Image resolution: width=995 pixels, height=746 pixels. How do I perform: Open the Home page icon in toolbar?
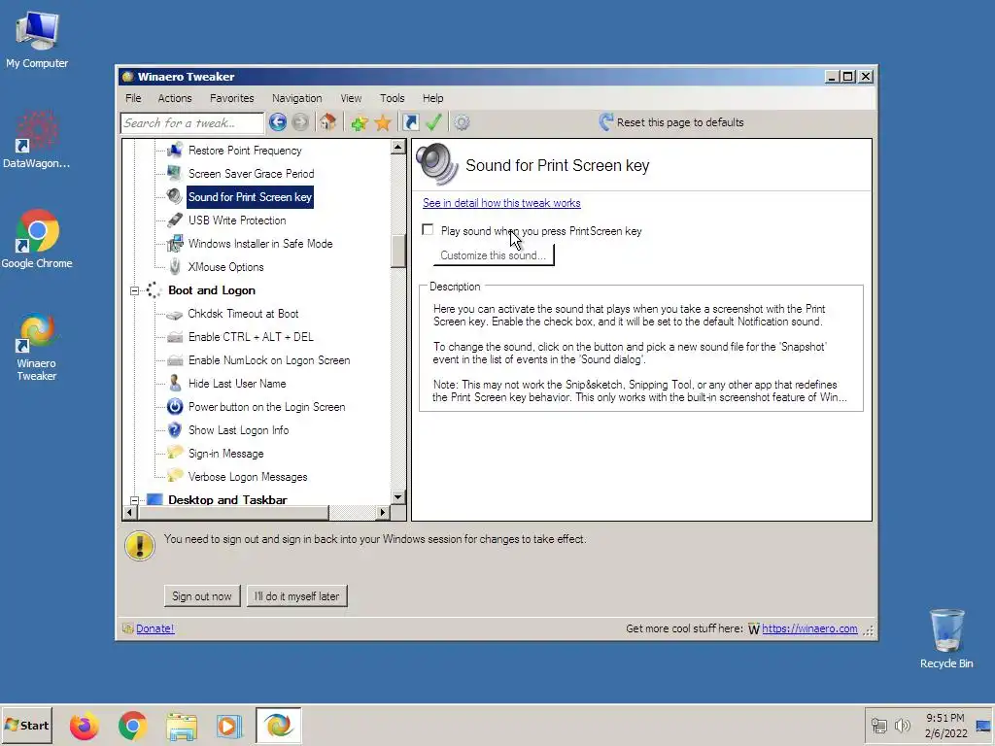(x=327, y=121)
